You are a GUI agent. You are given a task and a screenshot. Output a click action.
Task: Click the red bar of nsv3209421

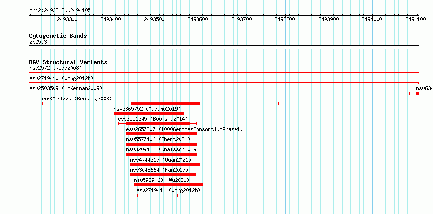coord(162,154)
